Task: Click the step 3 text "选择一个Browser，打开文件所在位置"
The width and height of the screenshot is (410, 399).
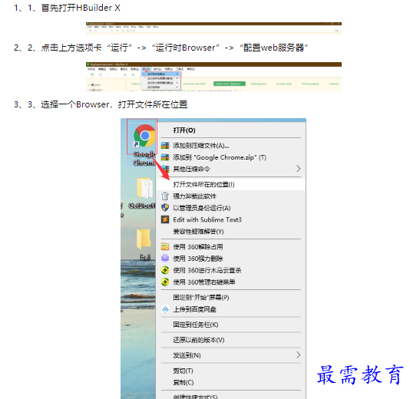Action: (x=114, y=104)
